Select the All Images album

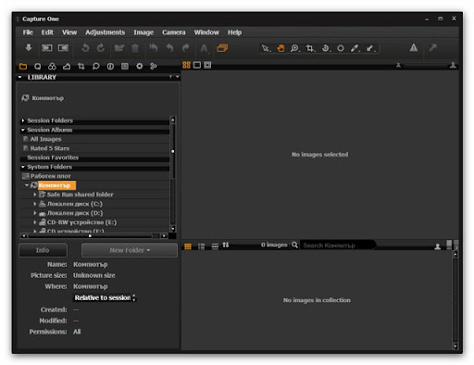pos(45,139)
